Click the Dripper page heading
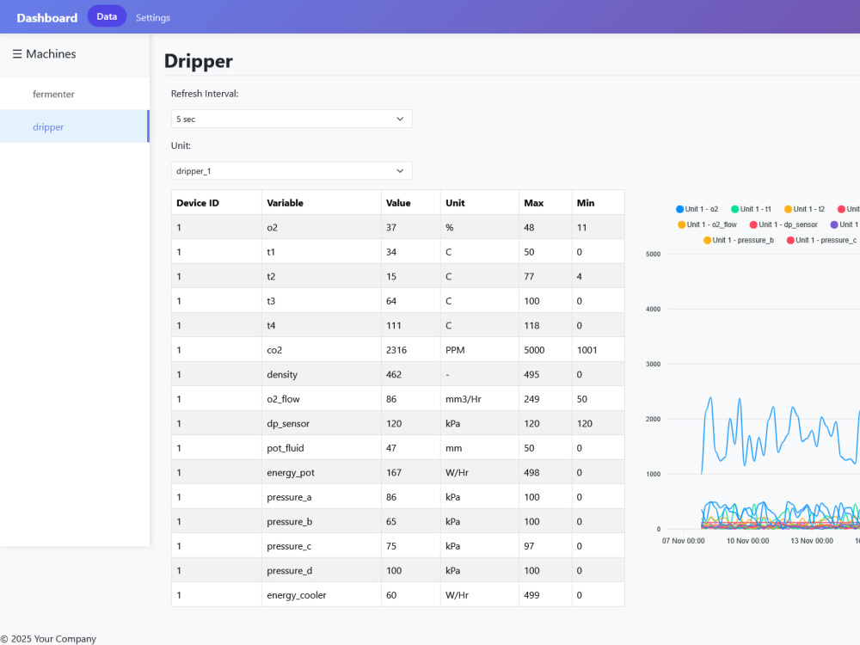The width and height of the screenshot is (860, 645). (198, 61)
